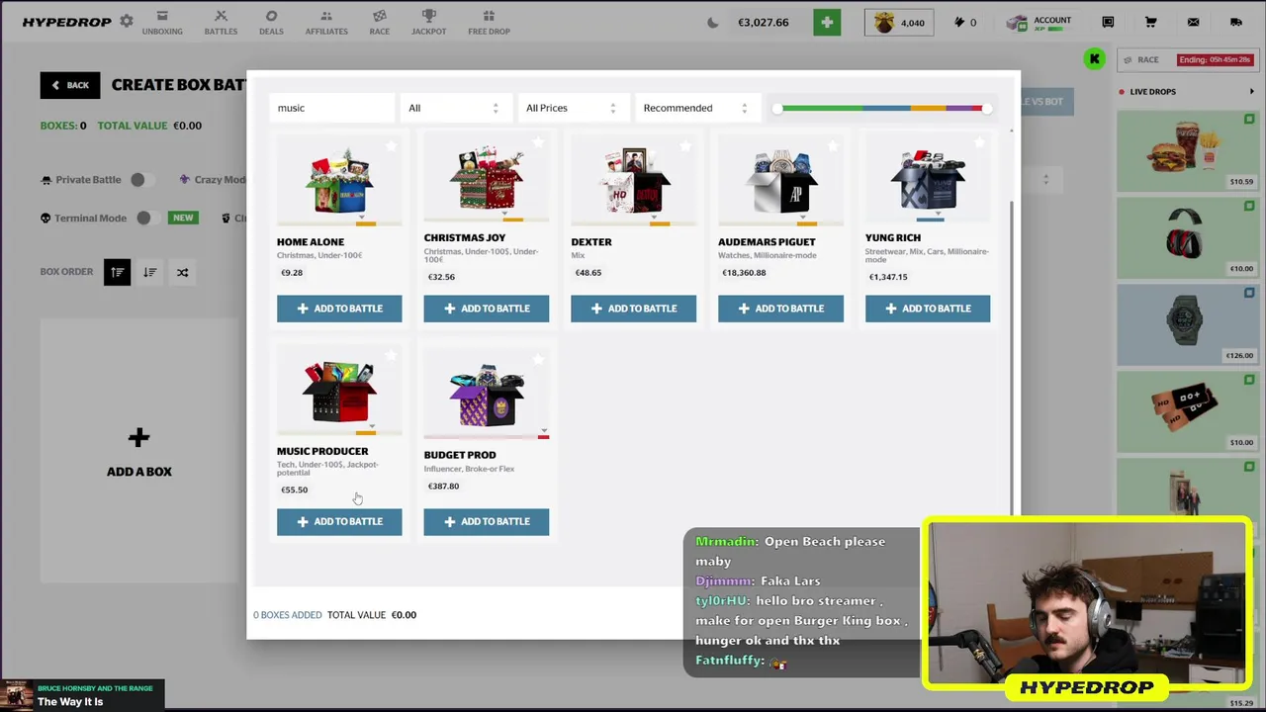Viewport: 1266px width, 712px height.
Task: Open the Race ending timer banner
Action: (1215, 59)
